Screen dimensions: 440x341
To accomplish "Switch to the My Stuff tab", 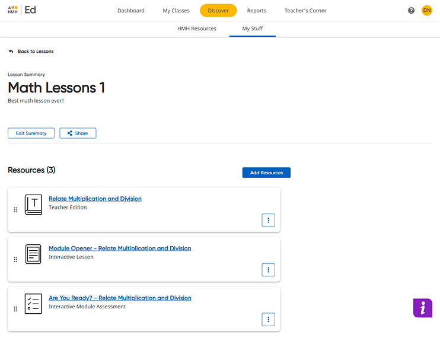I will [252, 28].
